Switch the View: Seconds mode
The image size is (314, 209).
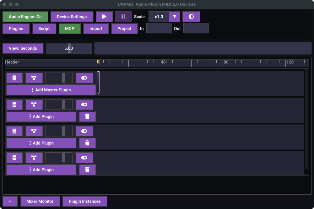tap(23, 48)
